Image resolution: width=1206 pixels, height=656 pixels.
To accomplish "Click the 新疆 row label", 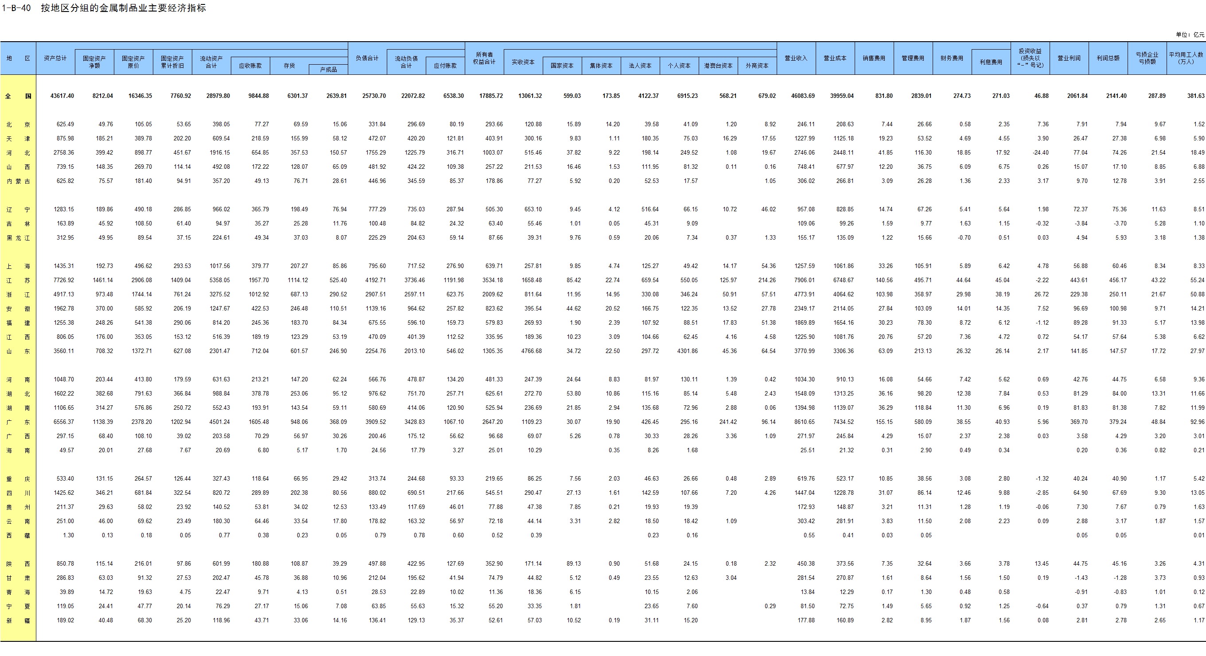I will click(18, 621).
